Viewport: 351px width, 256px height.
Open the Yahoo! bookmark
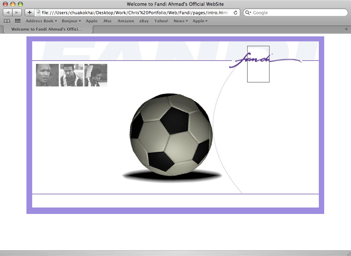pyautogui.click(x=161, y=21)
